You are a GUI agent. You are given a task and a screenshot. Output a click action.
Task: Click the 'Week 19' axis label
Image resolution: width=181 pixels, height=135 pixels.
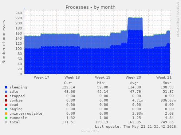point(103,78)
